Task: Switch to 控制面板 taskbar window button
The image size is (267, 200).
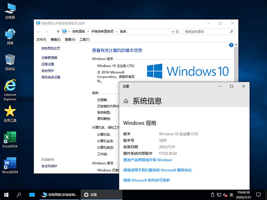Action: click(60, 195)
